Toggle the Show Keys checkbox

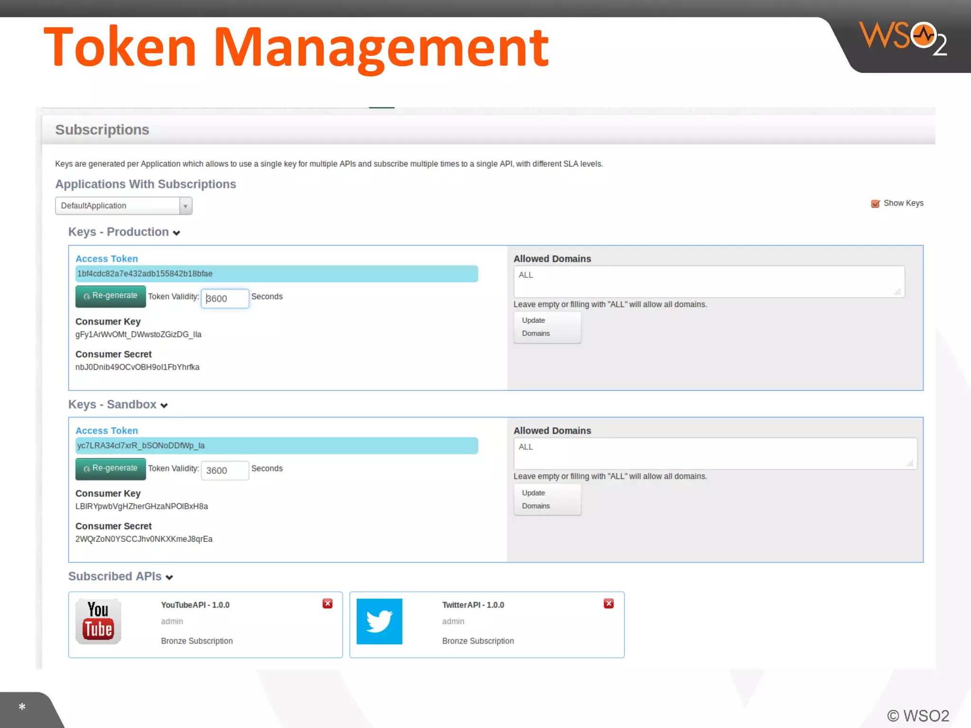tap(875, 204)
